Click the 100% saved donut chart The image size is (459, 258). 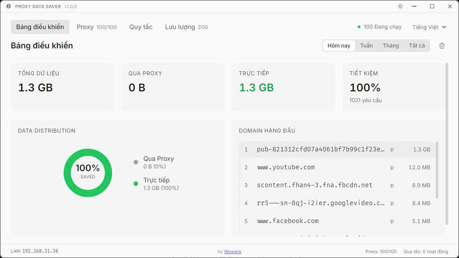coord(88,173)
